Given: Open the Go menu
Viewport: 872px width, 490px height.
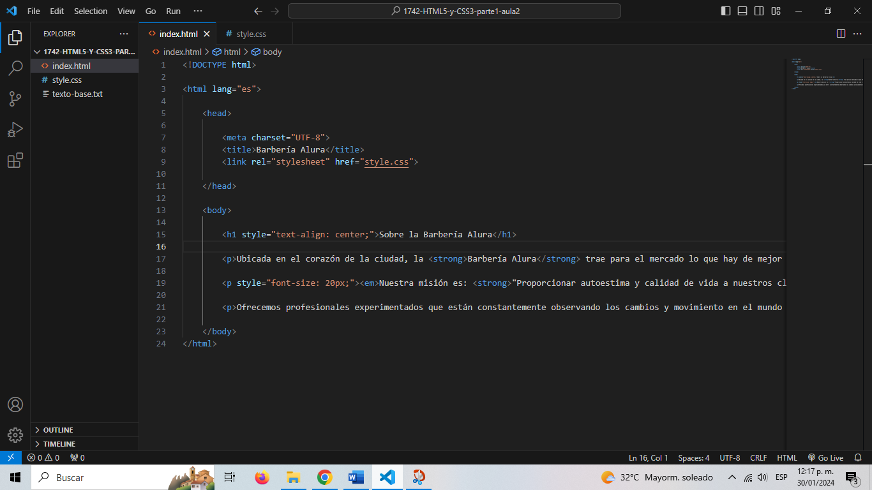Looking at the screenshot, I should coord(151,11).
